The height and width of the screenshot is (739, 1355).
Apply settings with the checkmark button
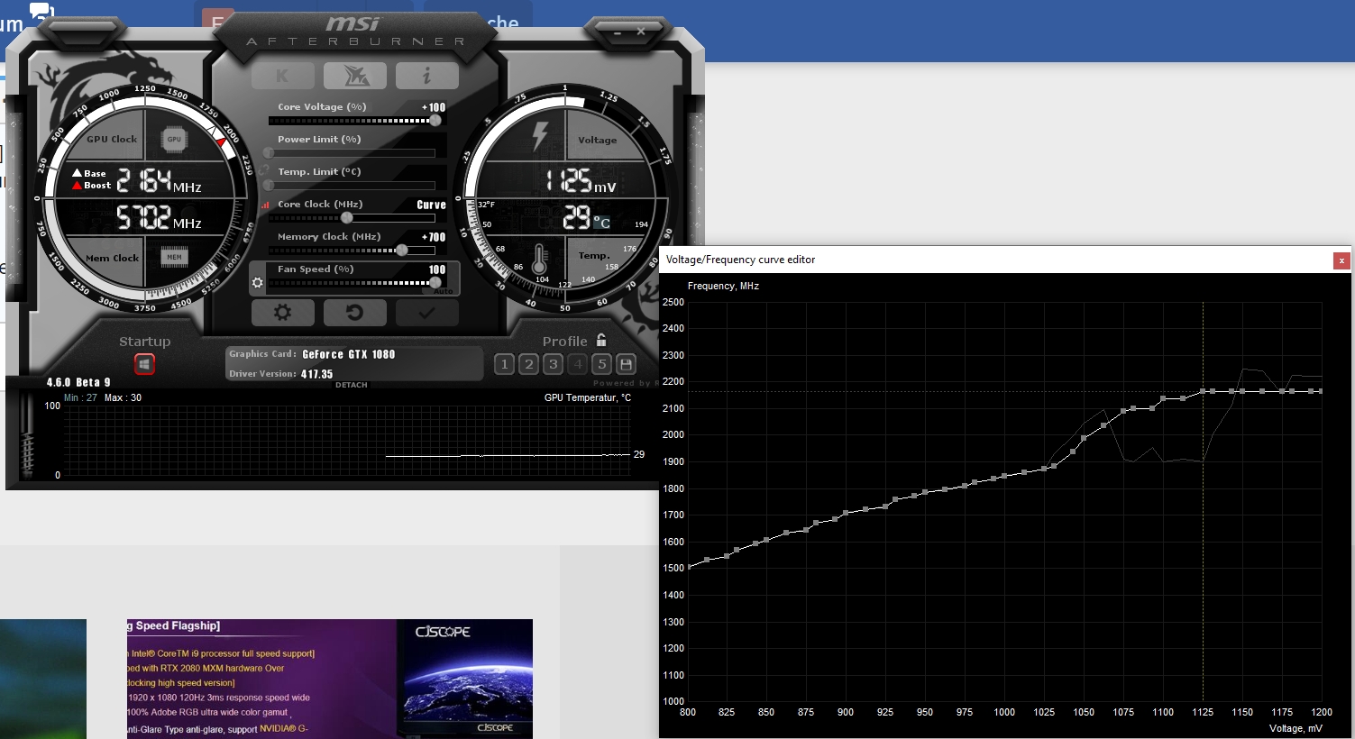point(427,313)
